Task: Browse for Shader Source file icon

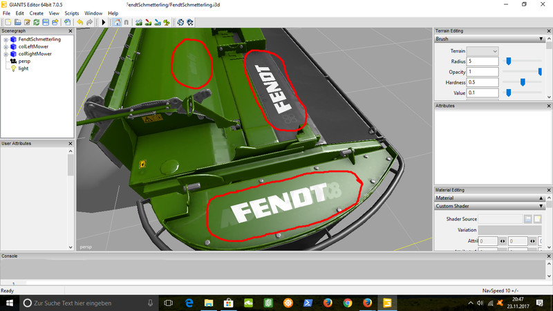Action: [527, 219]
